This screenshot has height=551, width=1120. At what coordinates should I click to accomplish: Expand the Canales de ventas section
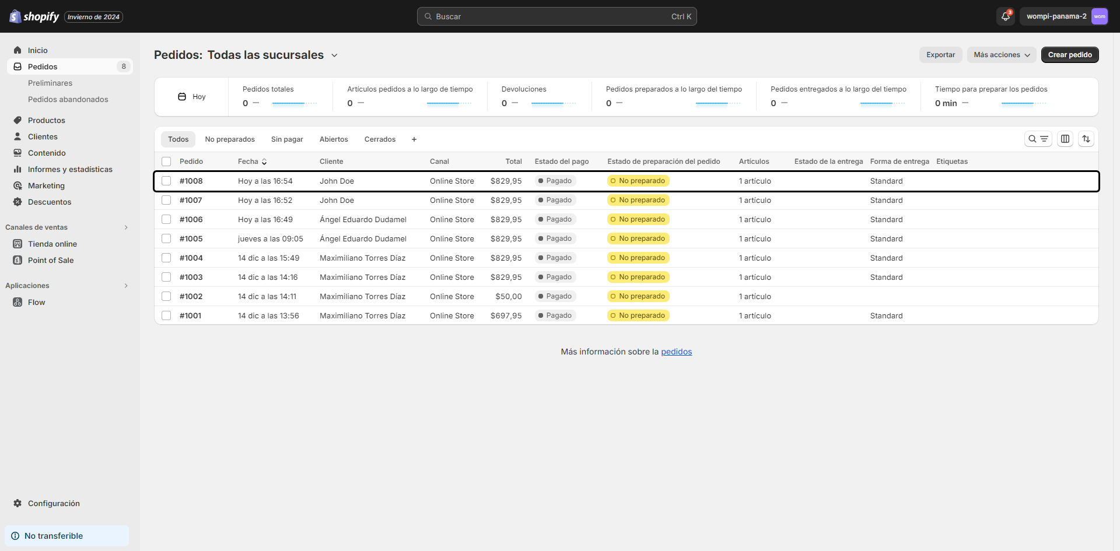[x=127, y=227]
